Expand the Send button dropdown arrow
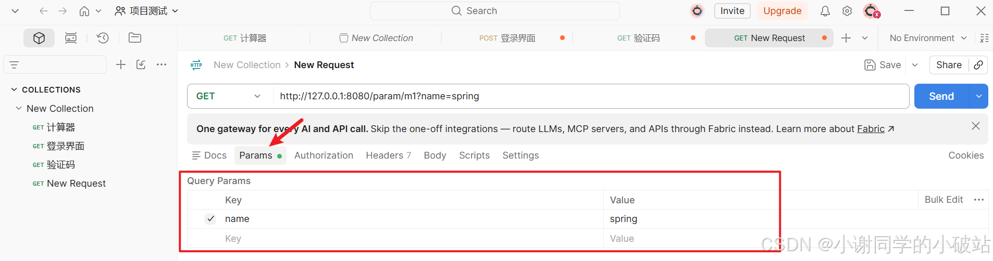Viewport: 993px width, 261px height. [x=978, y=96]
